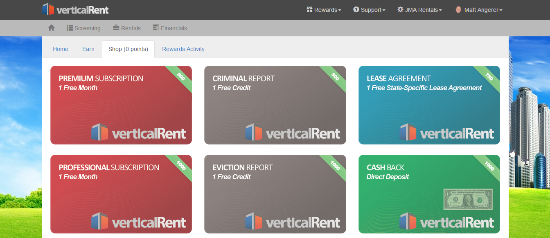Click the 1000 points ribbon on Professional Subscription
This screenshot has height=238, width=550.
coord(180,166)
